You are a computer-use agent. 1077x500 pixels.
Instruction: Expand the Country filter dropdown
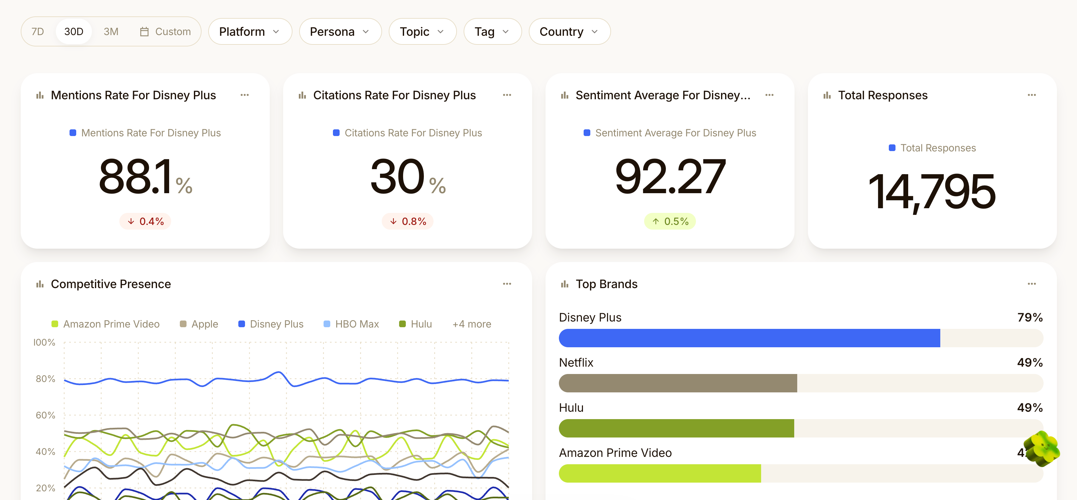[x=570, y=32]
